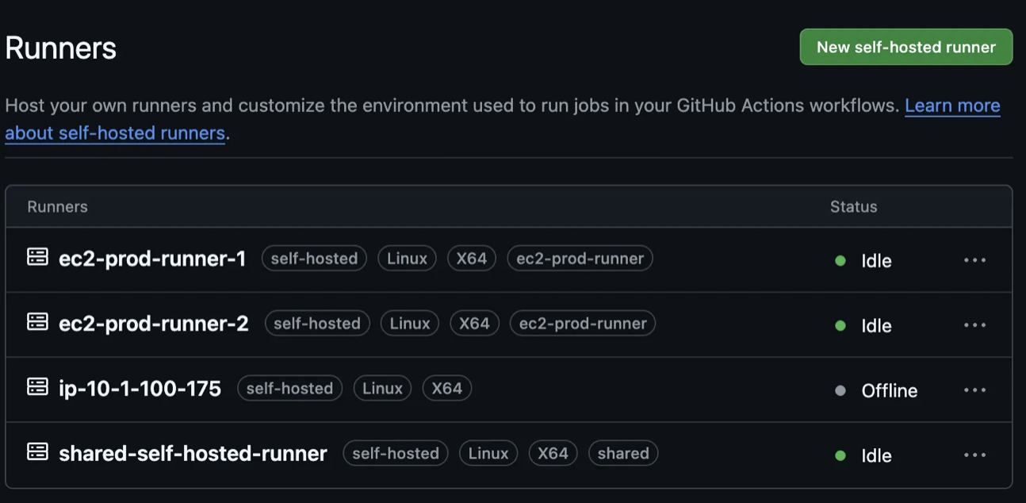Click the self-hosted label on ec2-prod-runner-2
1026x503 pixels.
(x=317, y=323)
